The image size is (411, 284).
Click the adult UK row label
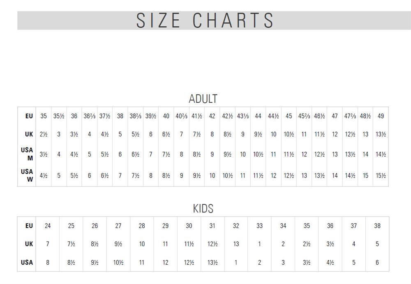click(29, 134)
